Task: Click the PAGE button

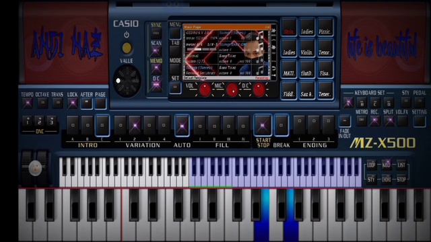Action: coord(100,104)
